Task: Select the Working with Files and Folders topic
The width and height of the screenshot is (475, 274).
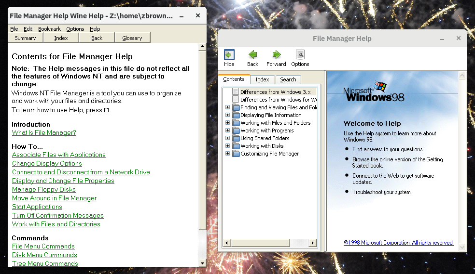Action: point(275,123)
